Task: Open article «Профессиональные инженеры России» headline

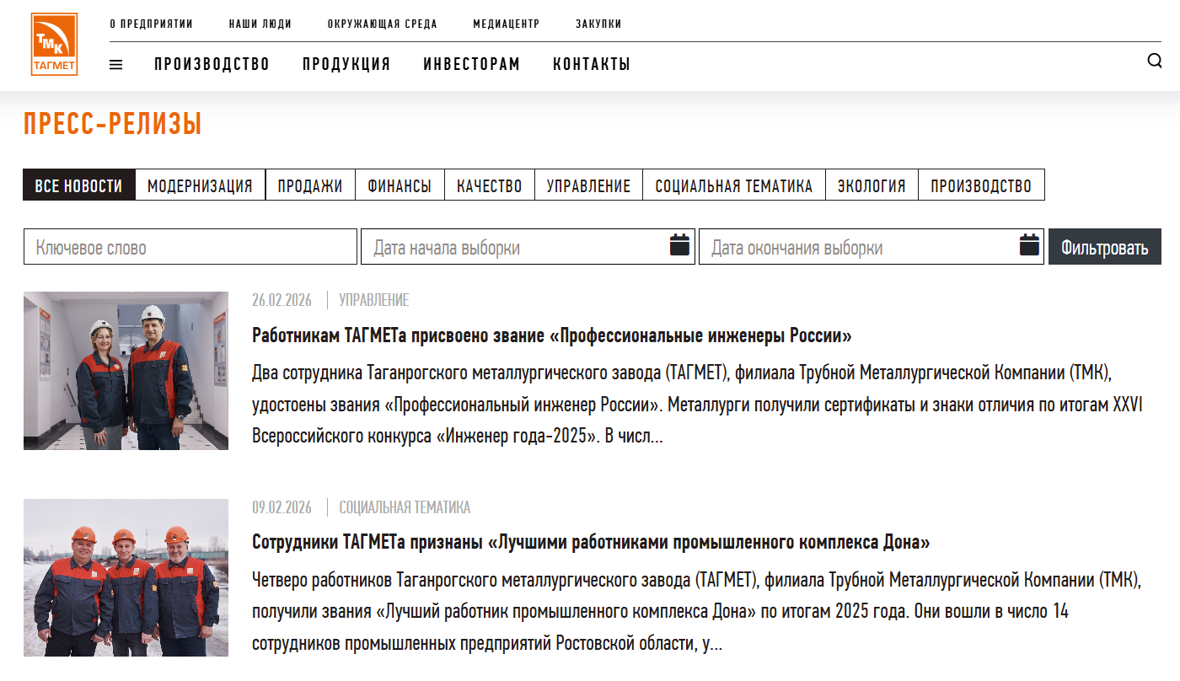Action: coord(551,335)
